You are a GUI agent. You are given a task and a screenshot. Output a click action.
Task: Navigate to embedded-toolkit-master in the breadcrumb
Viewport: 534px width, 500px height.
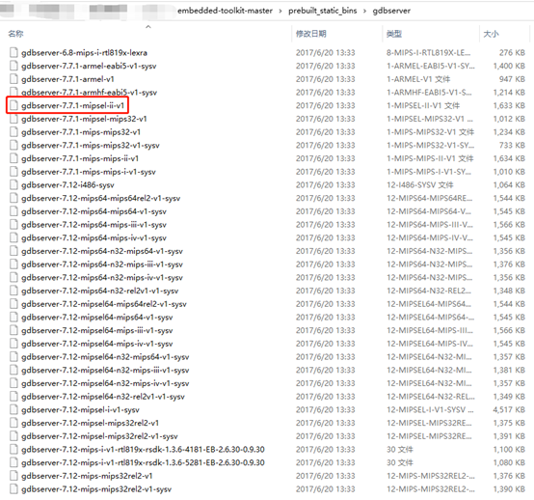tap(225, 11)
